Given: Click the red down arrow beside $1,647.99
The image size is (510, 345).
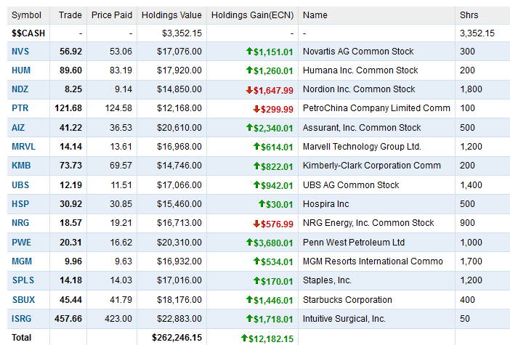Looking at the screenshot, I should tap(249, 90).
